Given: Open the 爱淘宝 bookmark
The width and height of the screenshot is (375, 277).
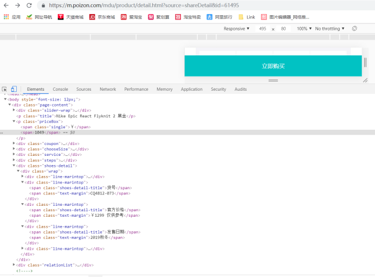Looking at the screenshot, I should pyautogui.click(x=131, y=17).
